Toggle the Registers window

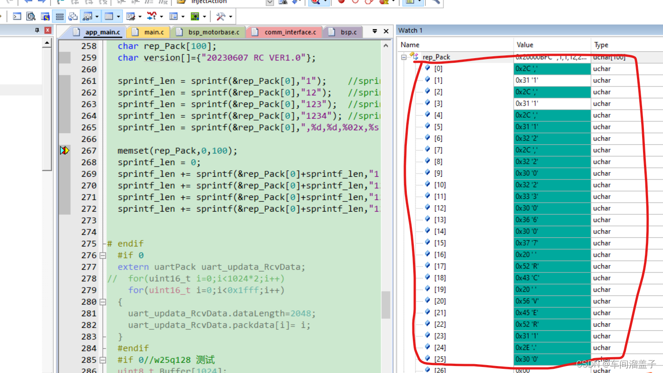tap(60, 16)
